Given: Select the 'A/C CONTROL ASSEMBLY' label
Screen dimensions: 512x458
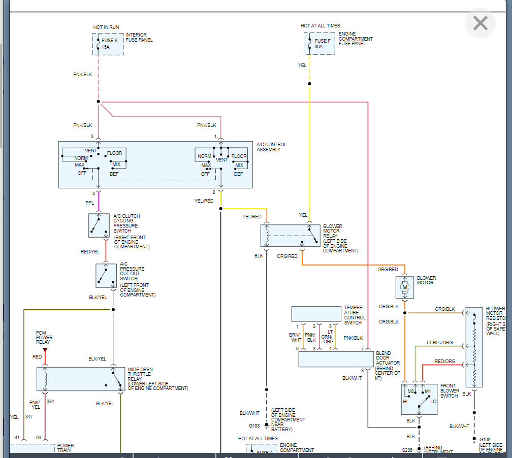Looking at the screenshot, I should pos(272,147).
